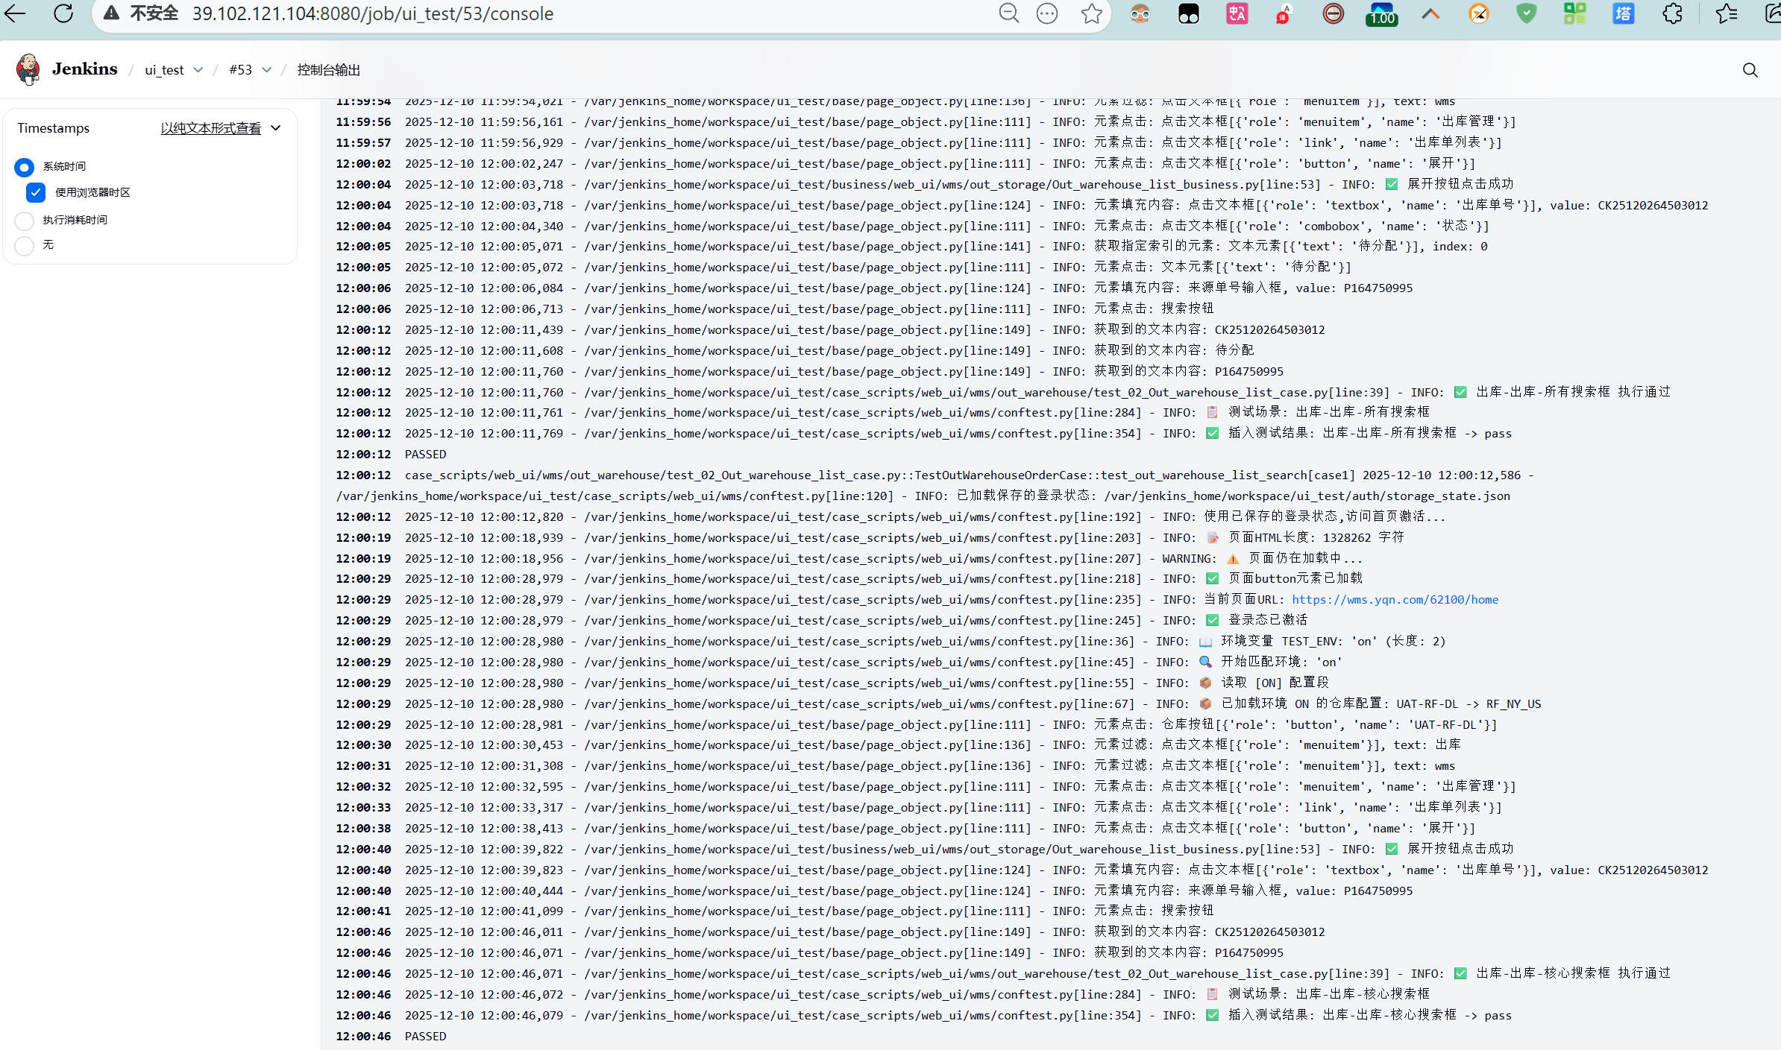Click the green shield extension icon
Screen dimensions: 1781x1050
[1527, 13]
